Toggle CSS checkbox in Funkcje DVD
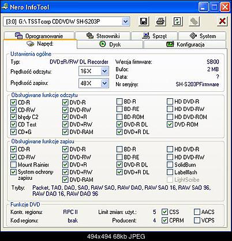 pos(164,212)
